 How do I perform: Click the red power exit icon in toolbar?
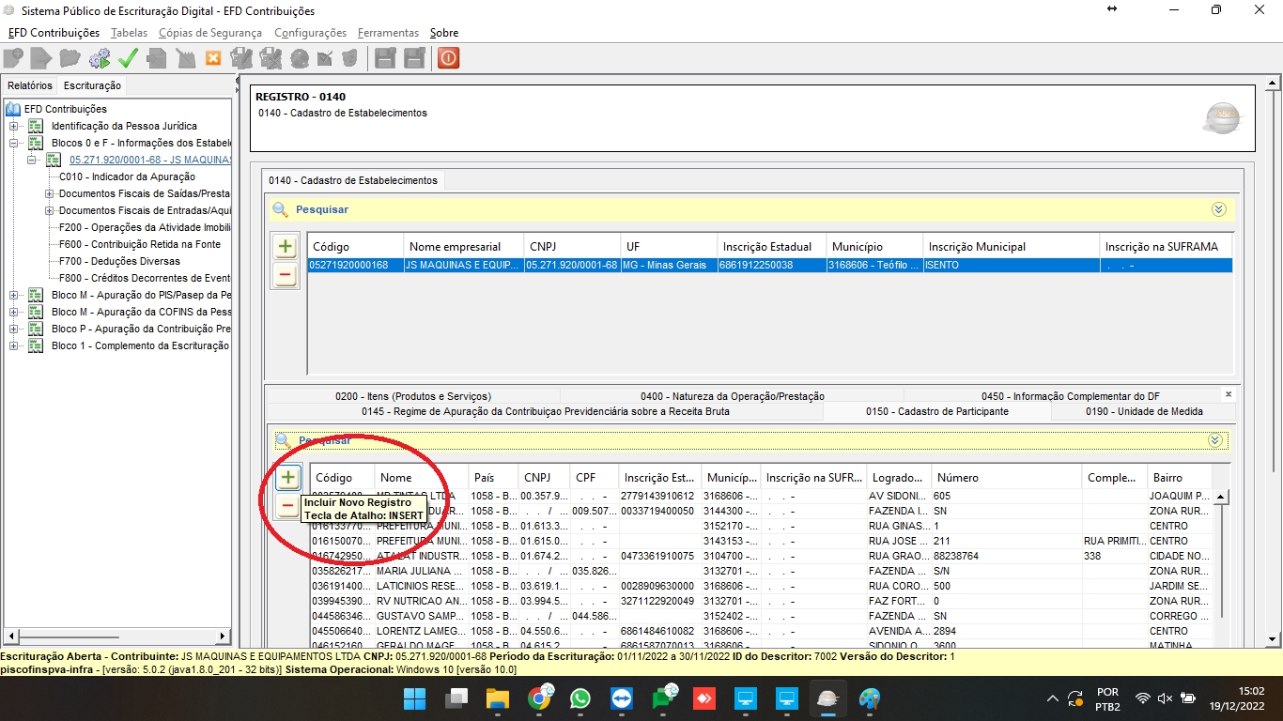pyautogui.click(x=448, y=58)
